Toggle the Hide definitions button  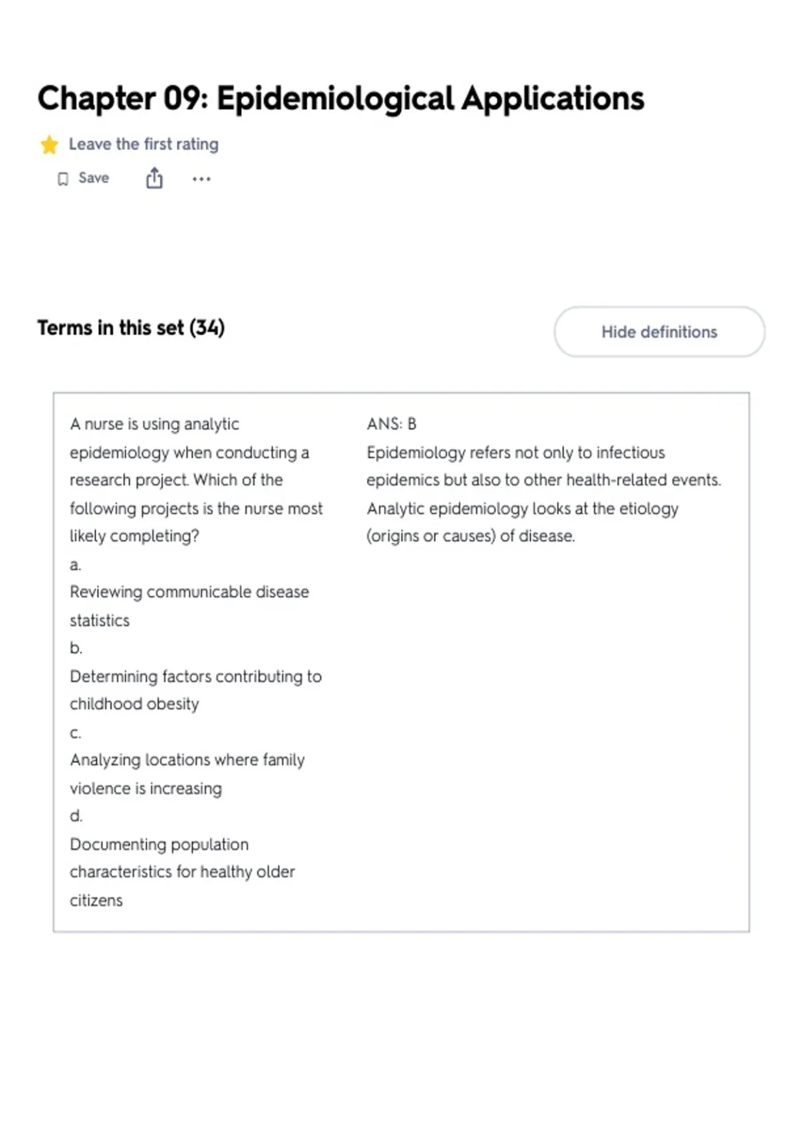pyautogui.click(x=659, y=332)
